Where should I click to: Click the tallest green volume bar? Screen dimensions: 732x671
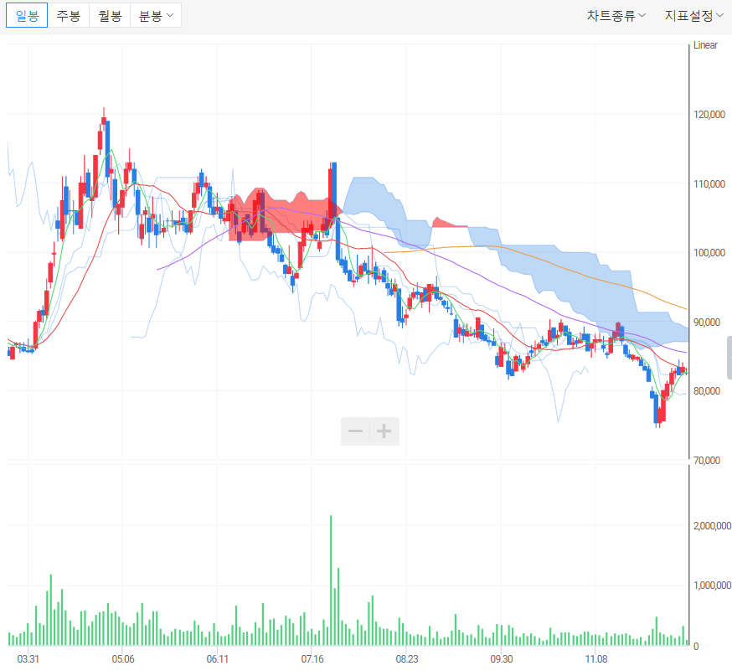[x=331, y=581]
